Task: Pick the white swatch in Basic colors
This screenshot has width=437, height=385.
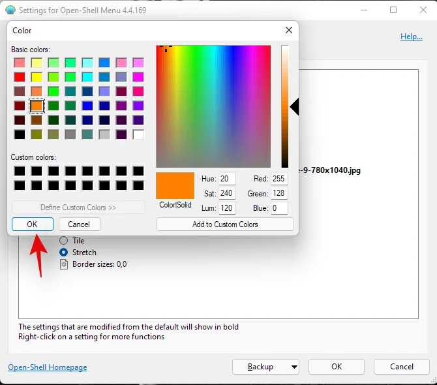Action: pyautogui.click(x=138, y=134)
